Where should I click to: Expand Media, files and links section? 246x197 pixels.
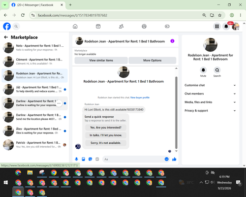coord(210,102)
